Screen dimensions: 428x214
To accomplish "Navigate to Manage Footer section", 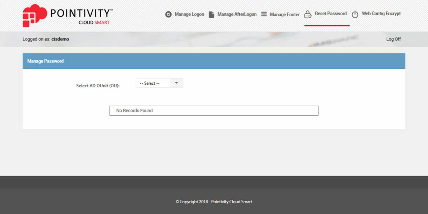I will click(285, 14).
